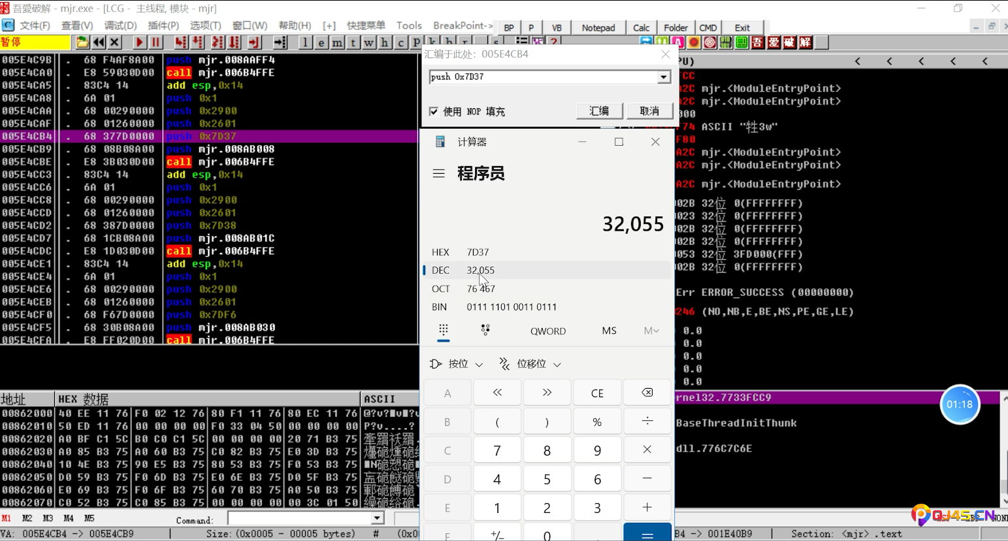Switch to bit toggling keypad in calculator
The image size is (1008, 541).
(485, 331)
